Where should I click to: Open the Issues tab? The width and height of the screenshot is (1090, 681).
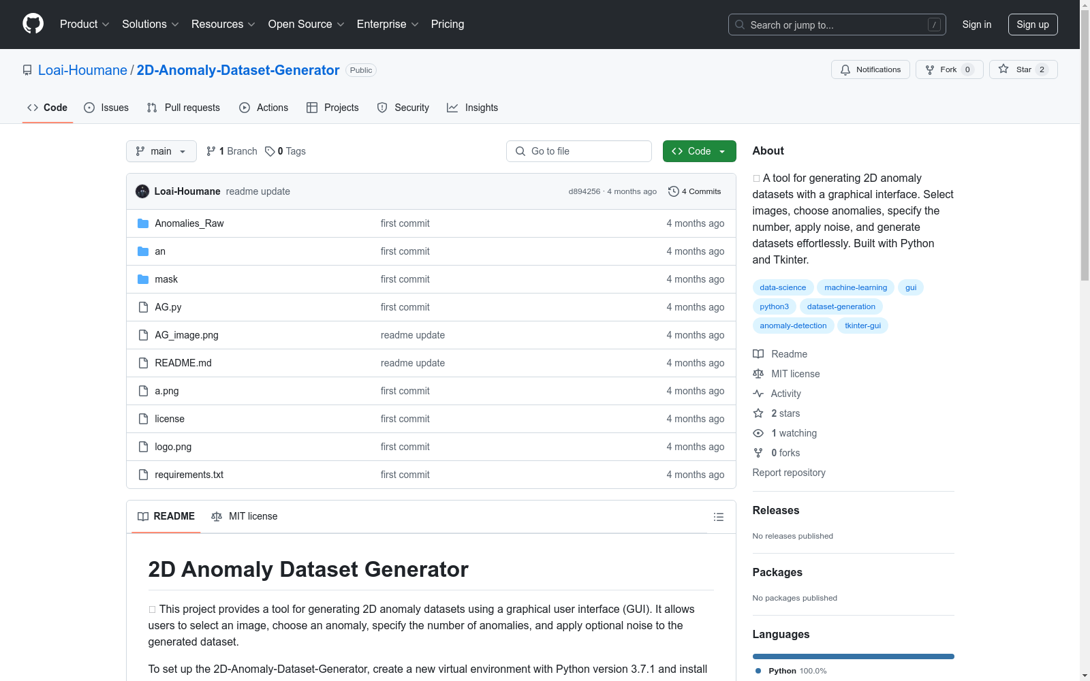pyautogui.click(x=106, y=108)
